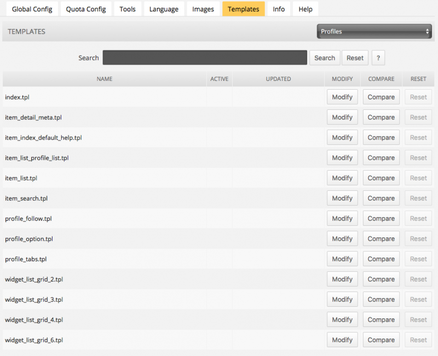Reset the search filter
The width and height of the screenshot is (438, 356).
coord(355,58)
